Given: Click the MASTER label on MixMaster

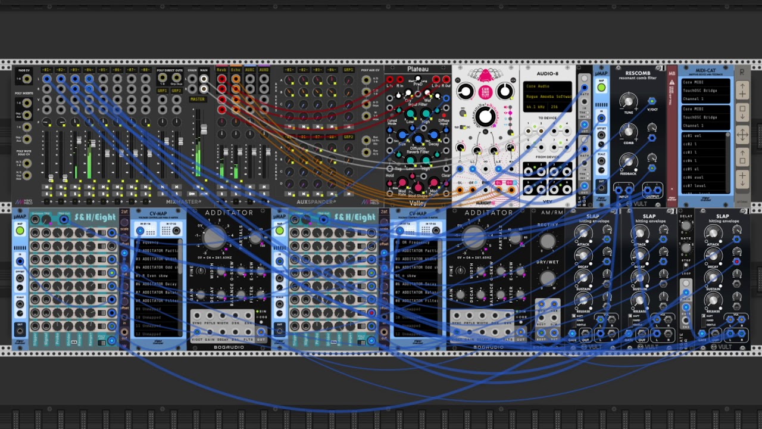Looking at the screenshot, I should 198,99.
